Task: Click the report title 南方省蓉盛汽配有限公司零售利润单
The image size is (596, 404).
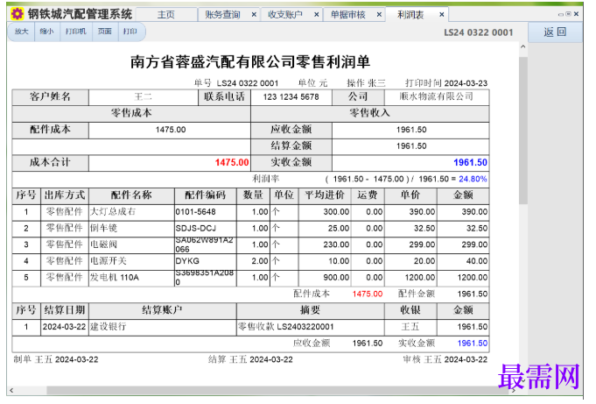Action: 249,61
